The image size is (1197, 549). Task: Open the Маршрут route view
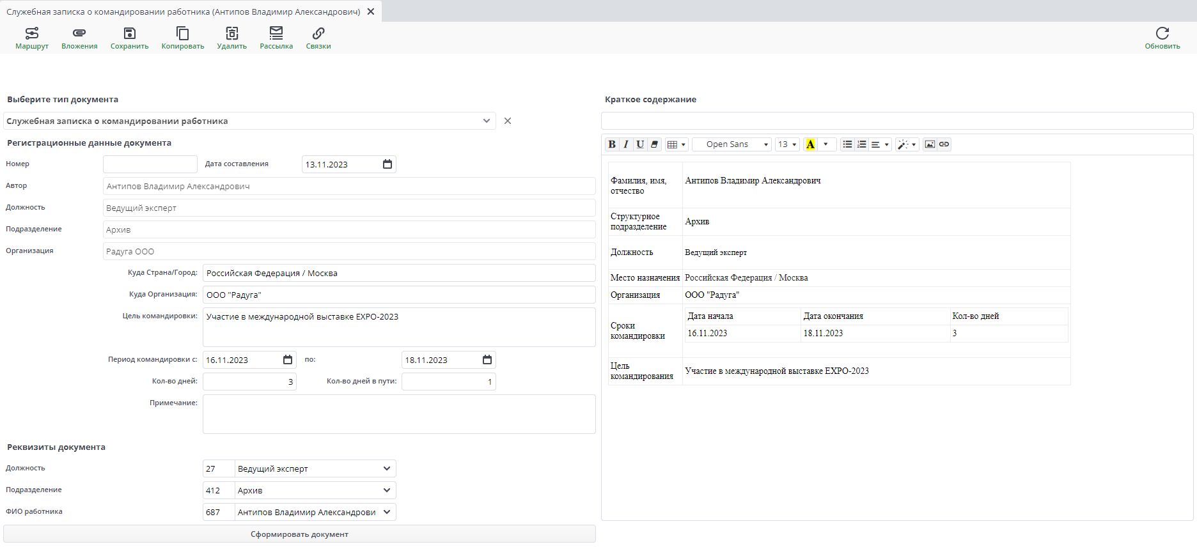[32, 38]
